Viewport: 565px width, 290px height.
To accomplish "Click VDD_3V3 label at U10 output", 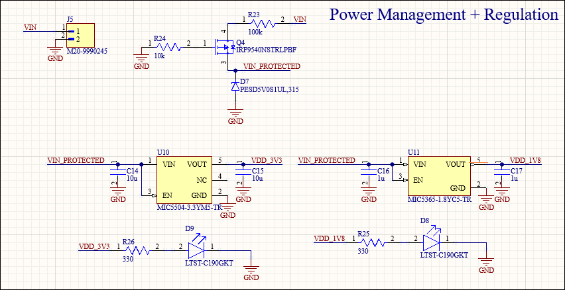I will click(x=267, y=160).
